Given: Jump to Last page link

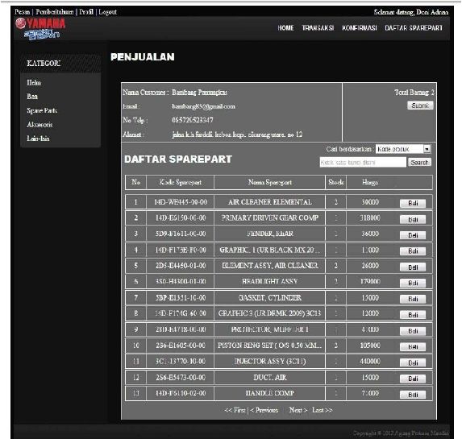Looking at the screenshot, I should tap(322, 410).
